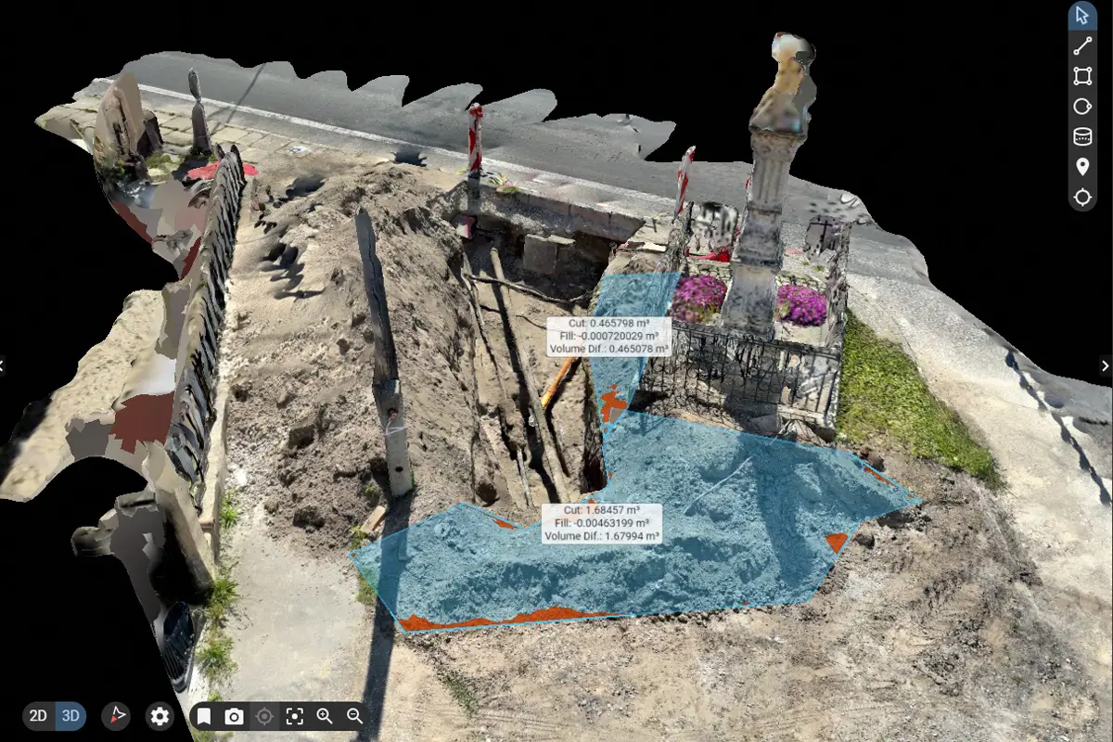The width and height of the screenshot is (1113, 742).
Task: Select the line distance measurement tool
Action: point(1082,46)
